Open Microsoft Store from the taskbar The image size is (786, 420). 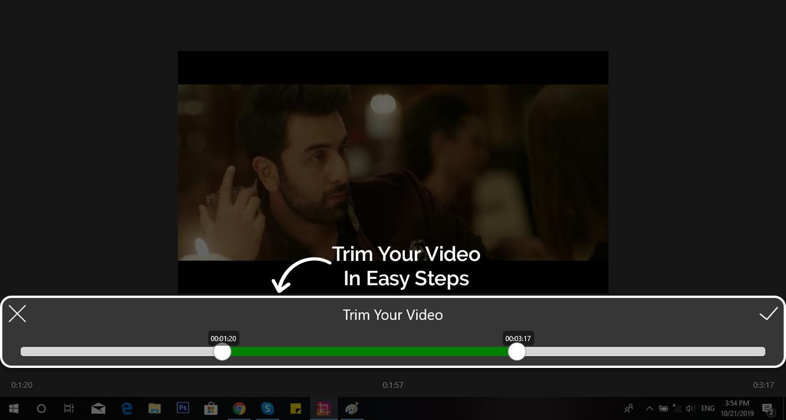[211, 408]
